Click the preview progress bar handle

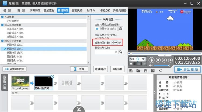[131, 53]
